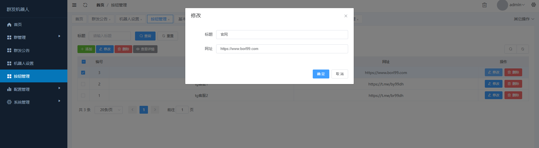Viewport: 539px width, 148px height.
Task: Open the admin user dropdown
Action: pos(517,5)
